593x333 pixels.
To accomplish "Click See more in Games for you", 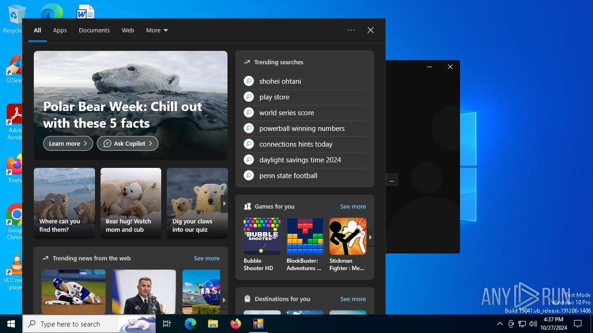I will coord(353,207).
